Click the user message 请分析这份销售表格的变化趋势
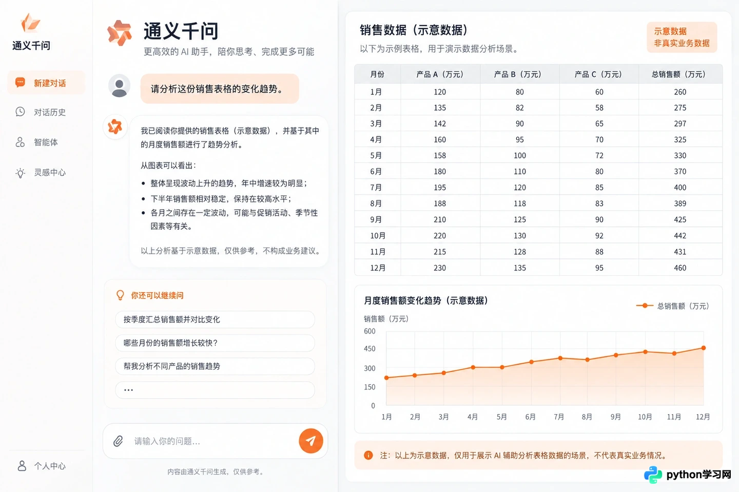This screenshot has height=492, width=739. click(220, 89)
